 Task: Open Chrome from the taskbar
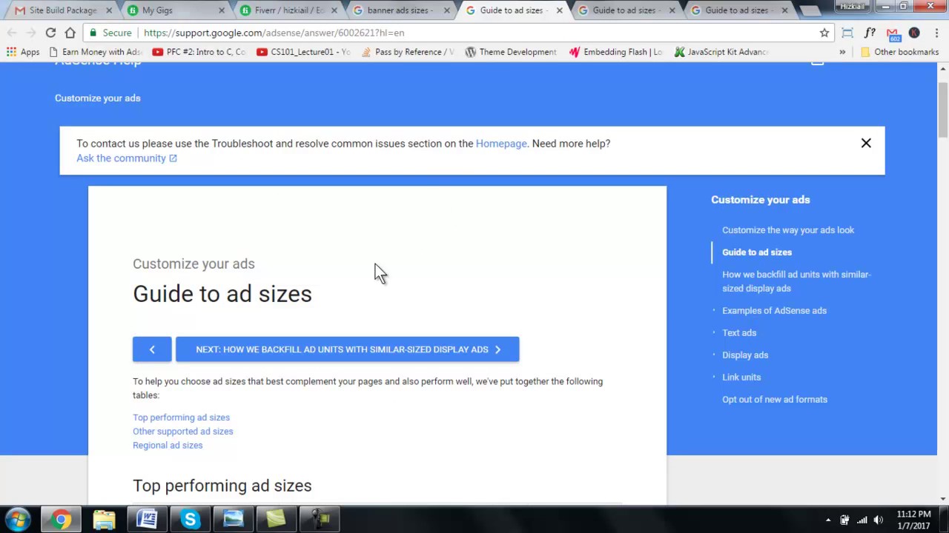62,520
